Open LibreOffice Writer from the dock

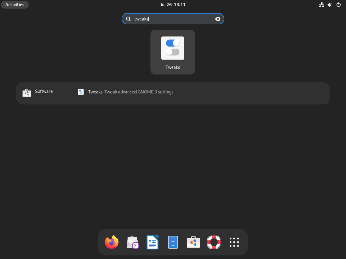point(152,242)
